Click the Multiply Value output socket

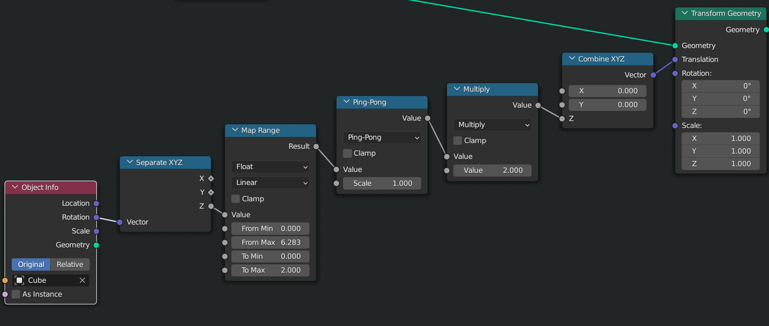coord(538,105)
